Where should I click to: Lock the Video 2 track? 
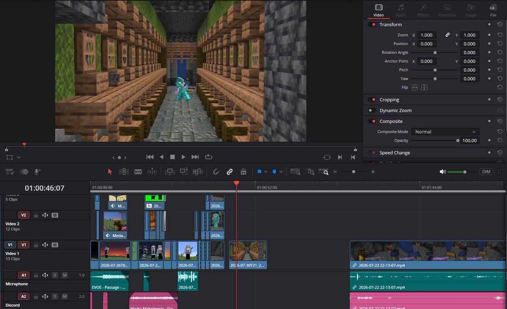click(36, 215)
